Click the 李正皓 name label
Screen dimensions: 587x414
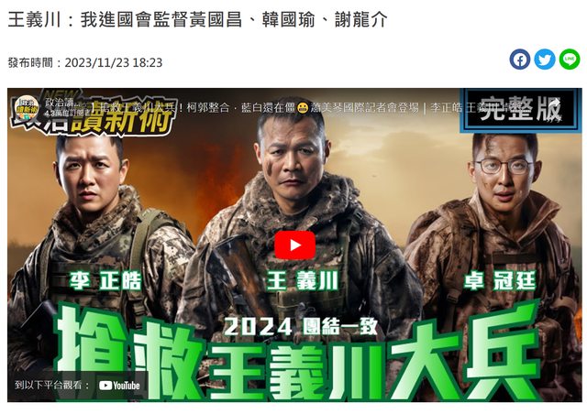[105, 281]
